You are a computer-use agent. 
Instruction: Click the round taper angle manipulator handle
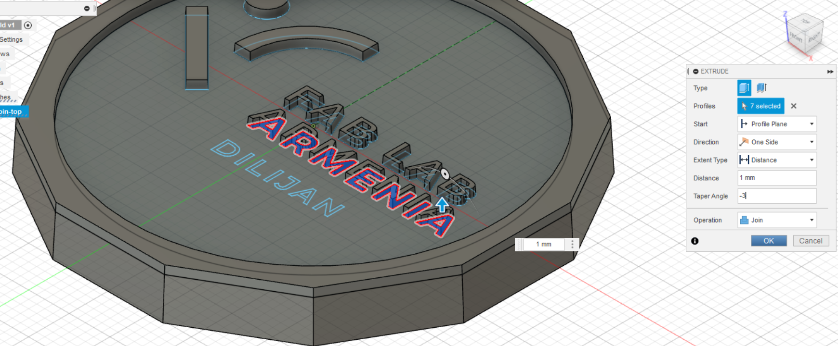445,174
